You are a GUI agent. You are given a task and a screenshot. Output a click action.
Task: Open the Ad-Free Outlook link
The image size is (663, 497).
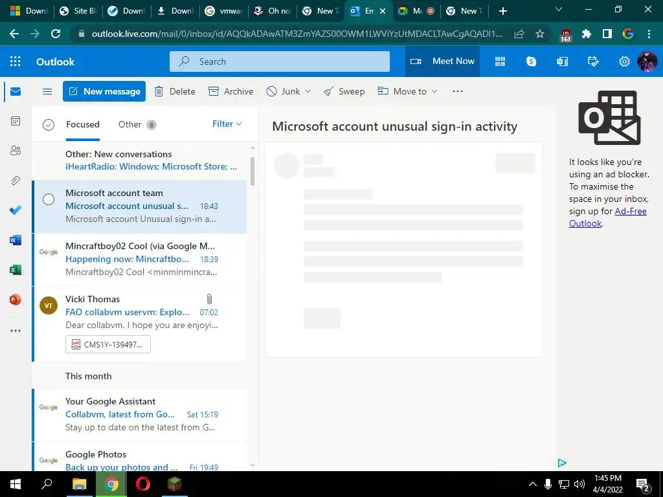point(607,217)
